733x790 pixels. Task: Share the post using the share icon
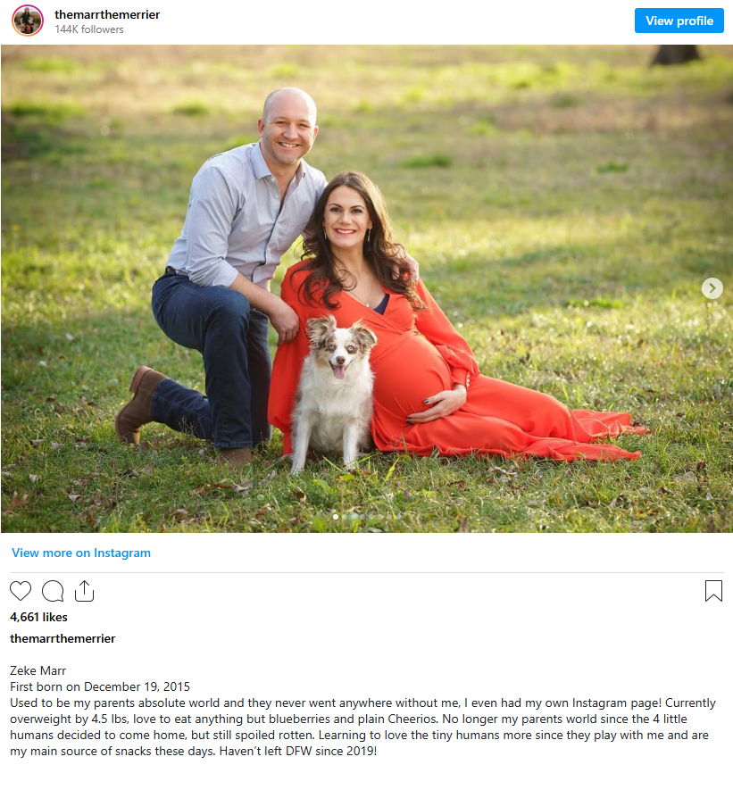tap(84, 591)
